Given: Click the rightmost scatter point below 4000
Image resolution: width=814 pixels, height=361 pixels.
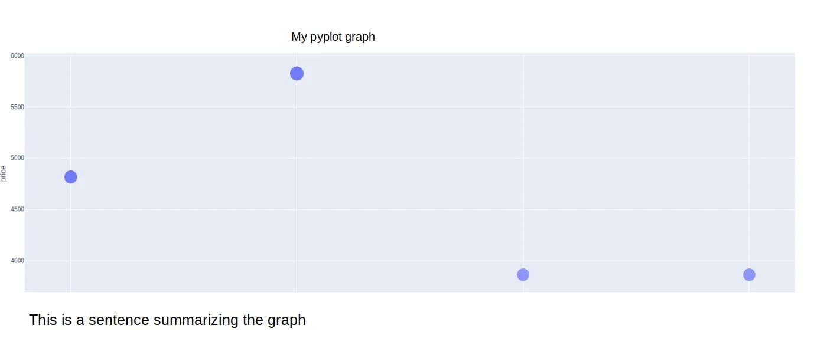Looking at the screenshot, I should 749,275.
